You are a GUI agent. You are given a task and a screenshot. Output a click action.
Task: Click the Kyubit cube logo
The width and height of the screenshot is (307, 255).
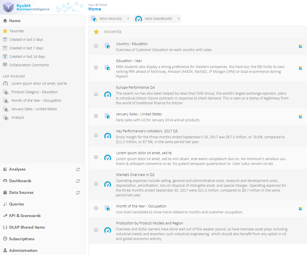click(9, 7)
